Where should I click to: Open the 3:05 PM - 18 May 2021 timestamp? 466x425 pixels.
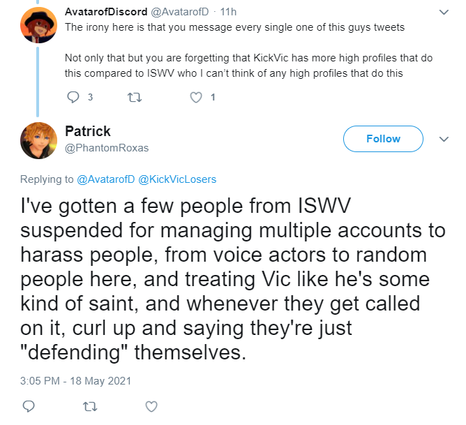pos(75,381)
